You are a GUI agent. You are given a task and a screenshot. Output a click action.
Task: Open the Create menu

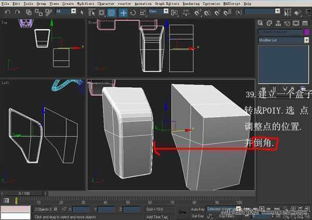pyautogui.click(x=68, y=4)
